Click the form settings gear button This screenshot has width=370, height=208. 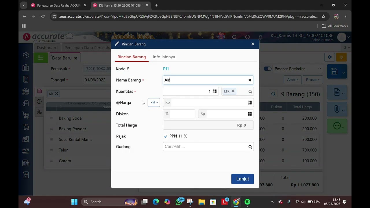point(330,57)
